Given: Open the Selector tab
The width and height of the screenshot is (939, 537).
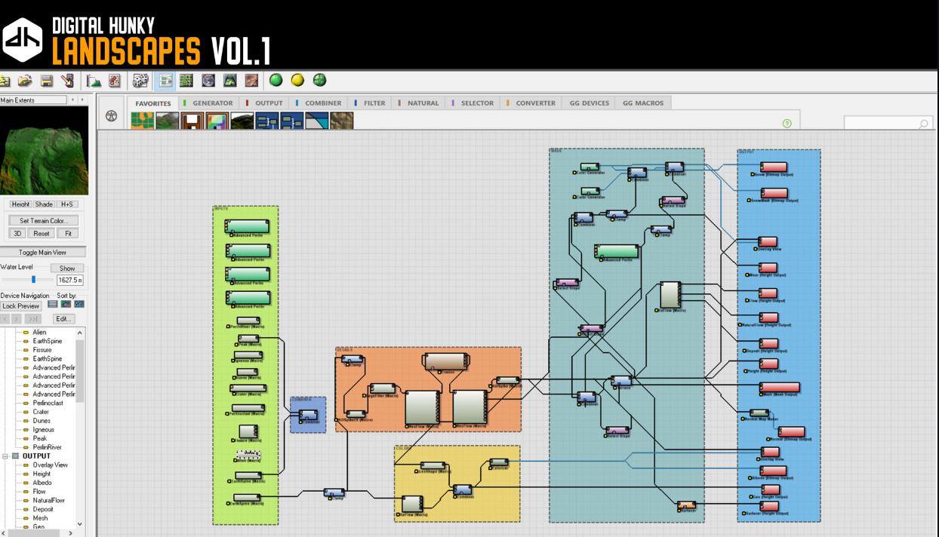Looking at the screenshot, I should point(473,103).
